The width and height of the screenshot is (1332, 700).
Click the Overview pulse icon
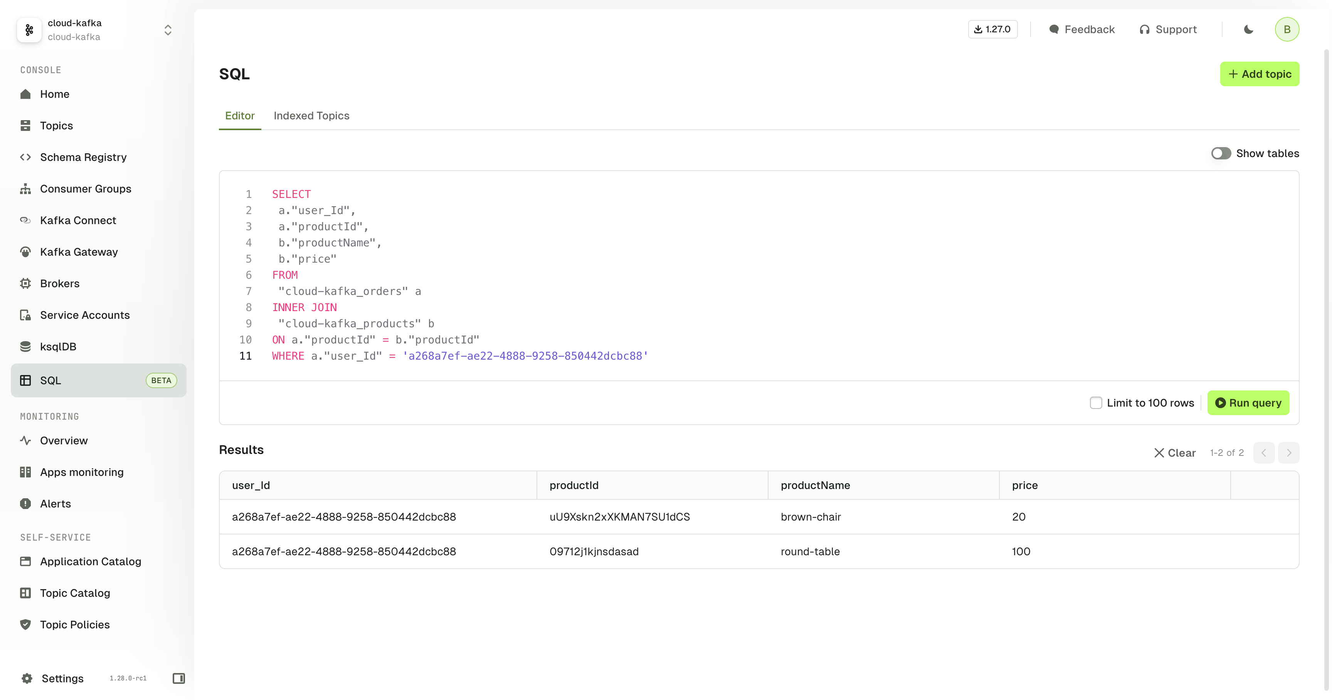(x=25, y=440)
